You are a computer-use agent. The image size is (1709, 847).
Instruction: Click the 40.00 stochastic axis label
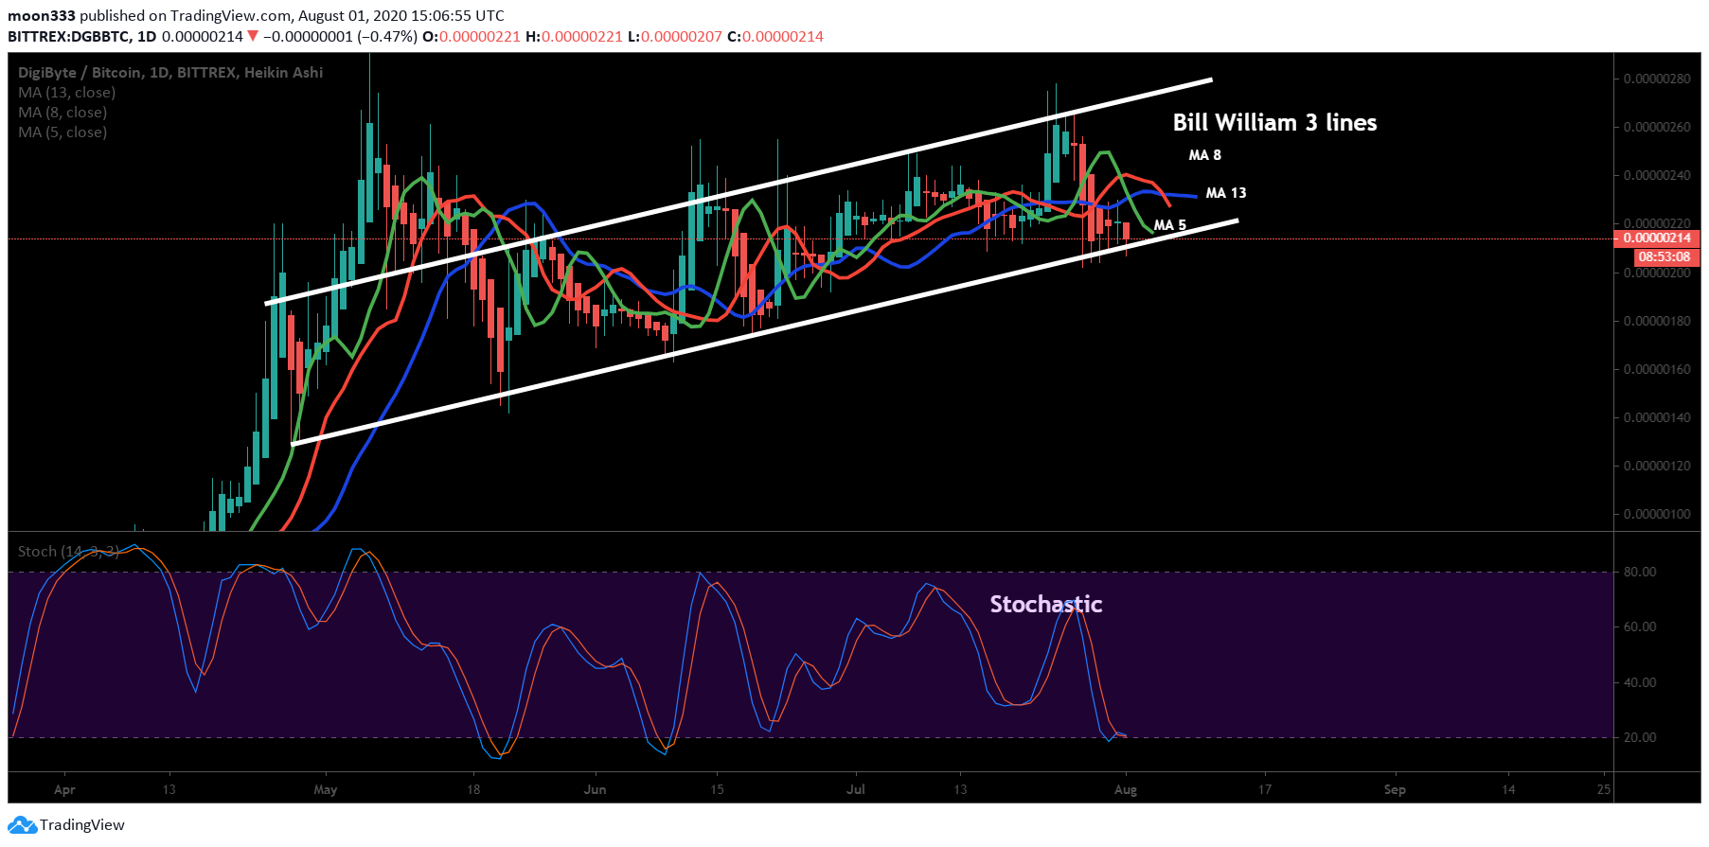click(1640, 682)
